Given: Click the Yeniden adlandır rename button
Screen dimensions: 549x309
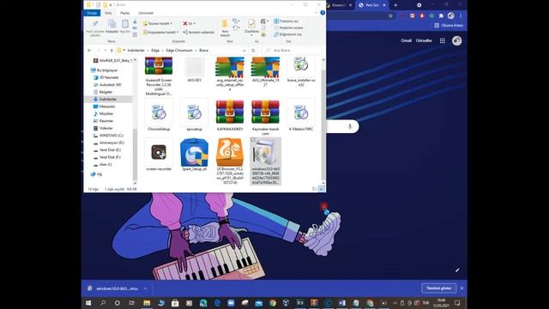Looking at the screenshot, I should (198, 33).
